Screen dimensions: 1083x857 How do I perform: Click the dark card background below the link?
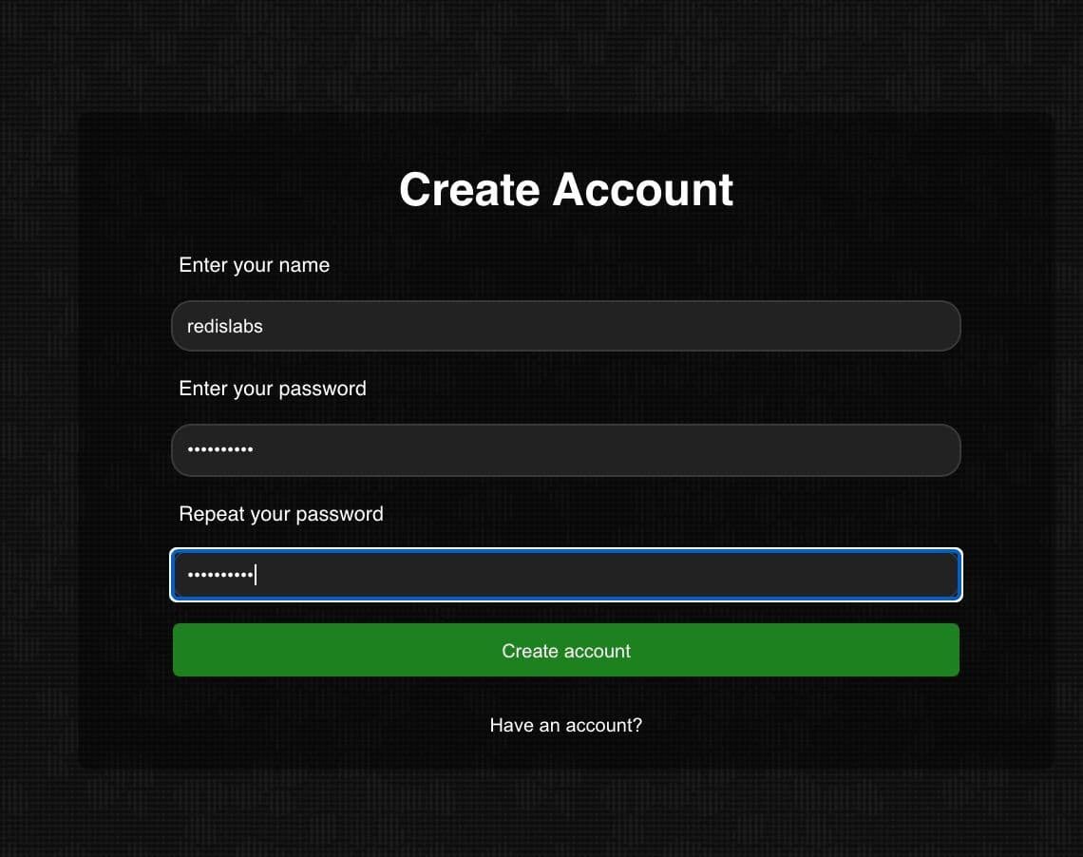pos(565,754)
